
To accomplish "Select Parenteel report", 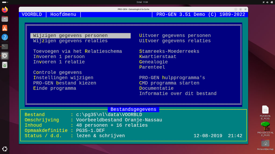I will 152,67.
